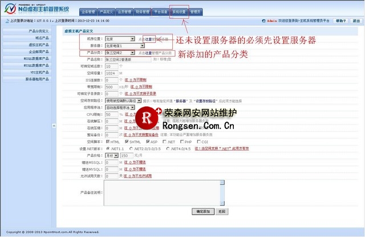The image size is (365, 237).
Task: Click the 返回 button
Action: click(222, 211)
